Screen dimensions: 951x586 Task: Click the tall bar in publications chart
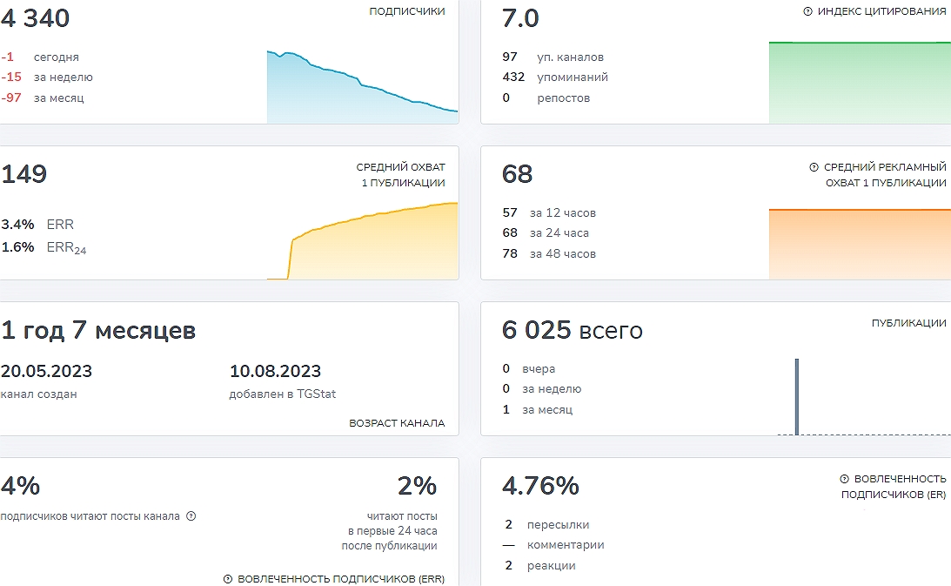pyautogui.click(x=796, y=396)
